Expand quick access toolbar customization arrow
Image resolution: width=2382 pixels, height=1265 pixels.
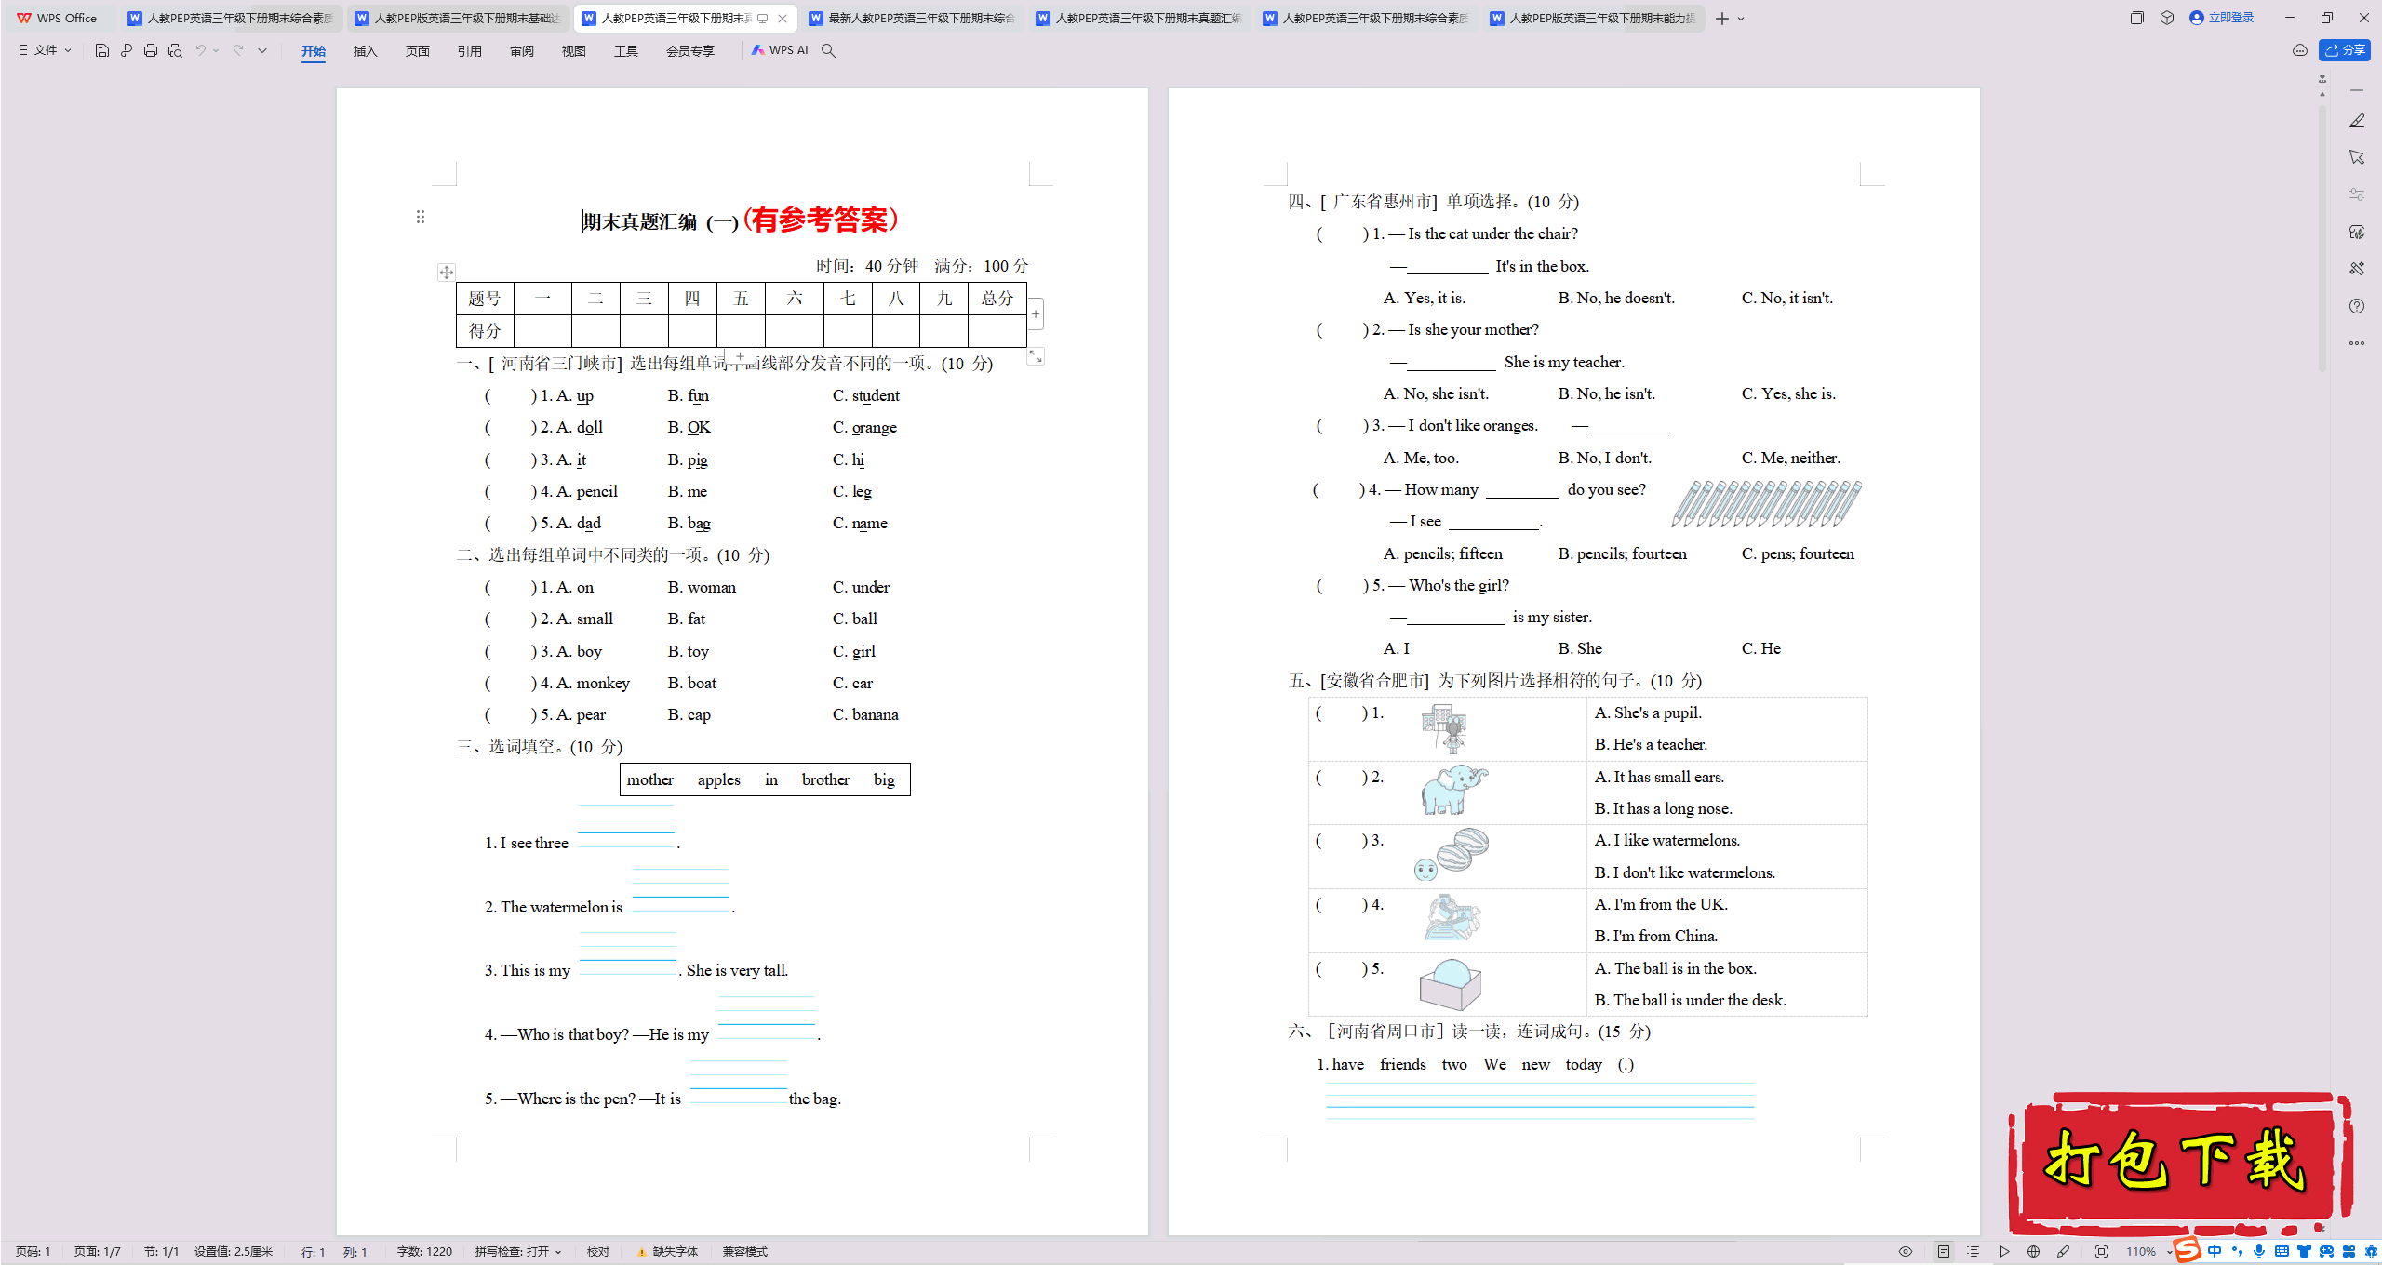pos(262,50)
